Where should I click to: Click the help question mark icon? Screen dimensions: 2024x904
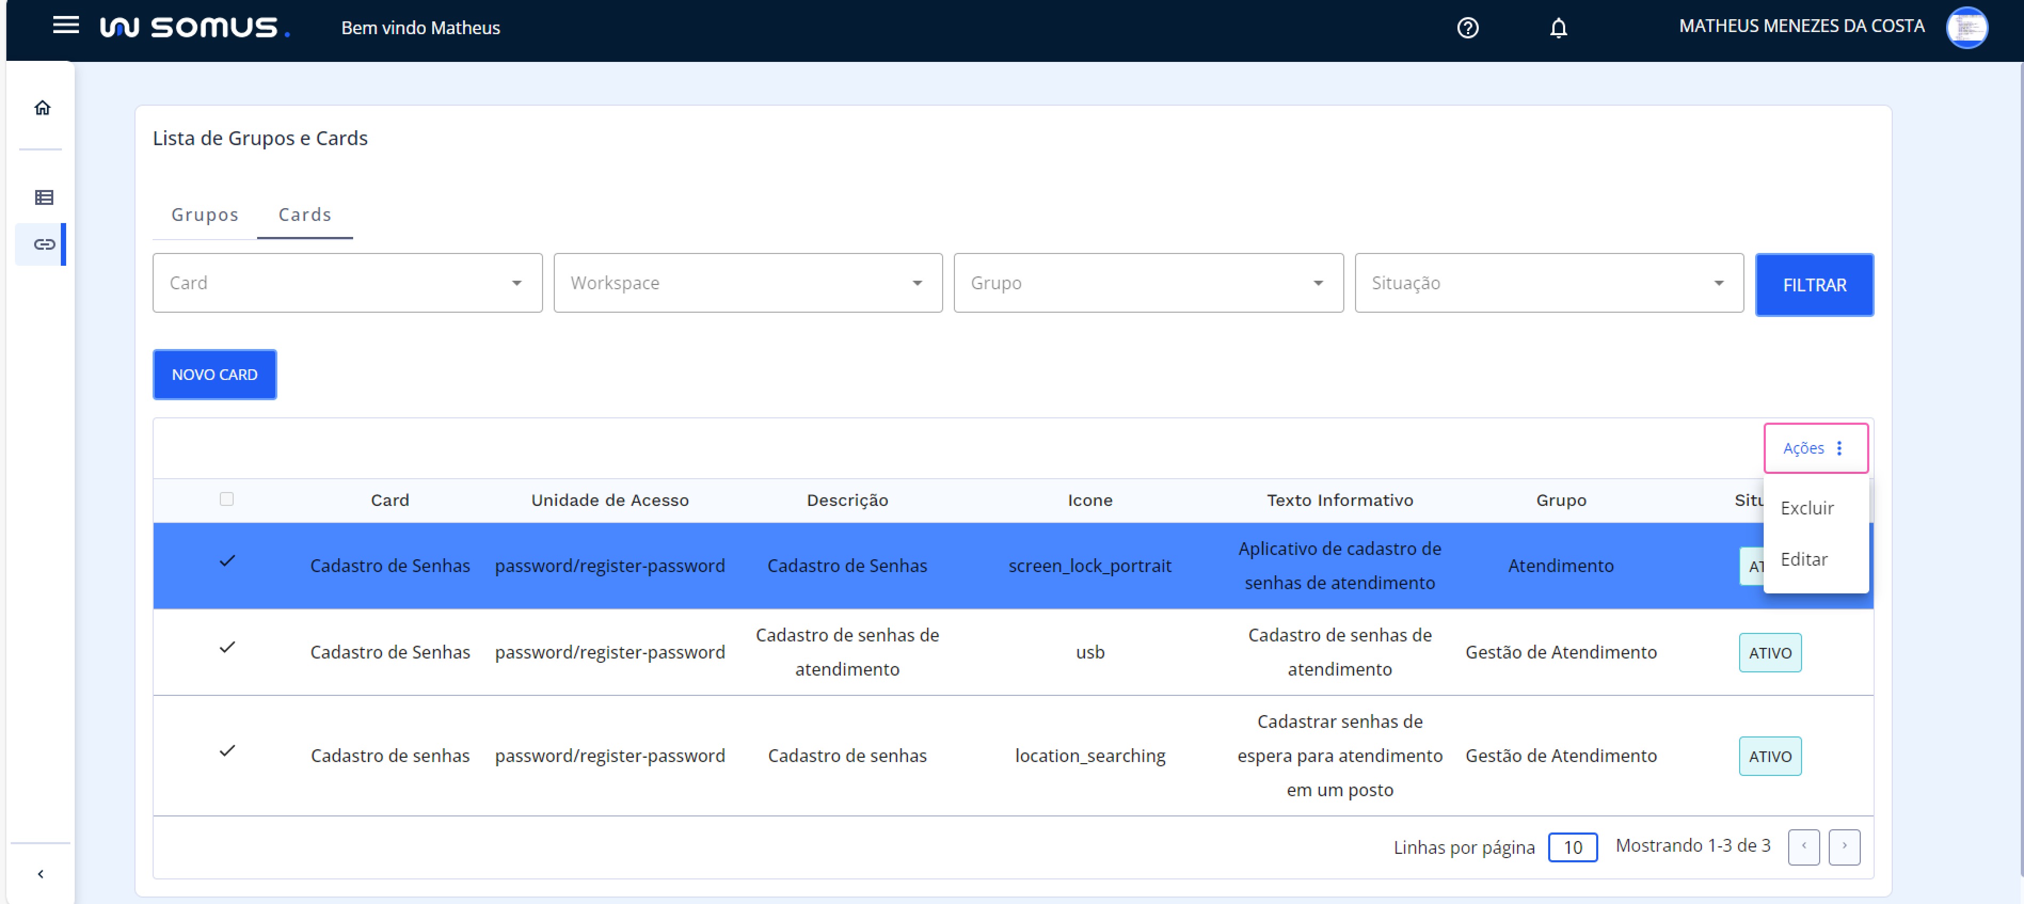1467,28
